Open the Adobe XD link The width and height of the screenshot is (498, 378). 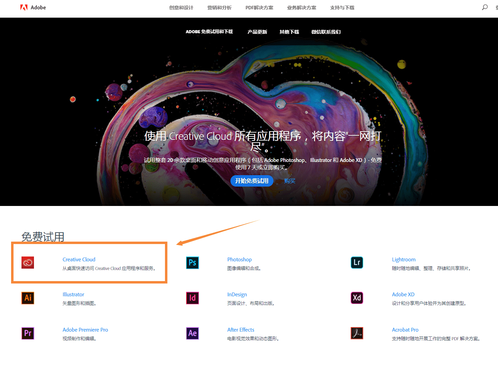(403, 295)
